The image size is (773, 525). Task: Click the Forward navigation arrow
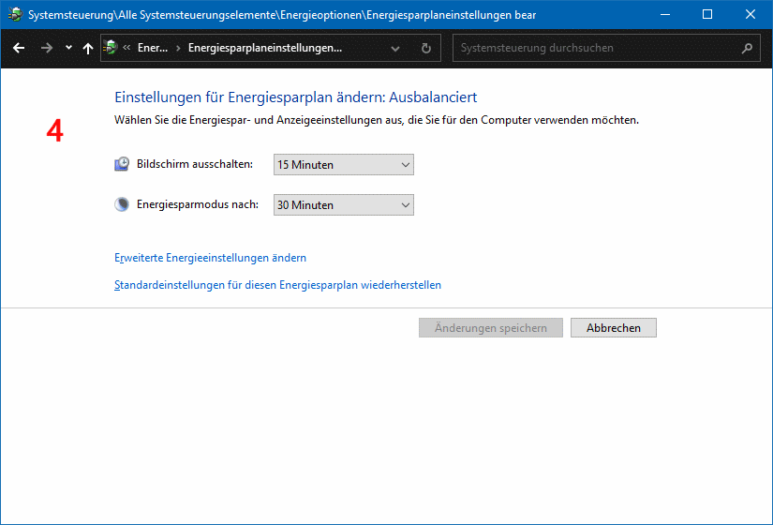click(x=46, y=48)
